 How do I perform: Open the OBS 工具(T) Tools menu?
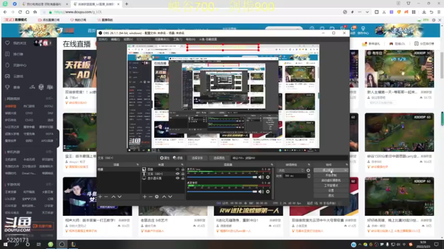click(178, 39)
